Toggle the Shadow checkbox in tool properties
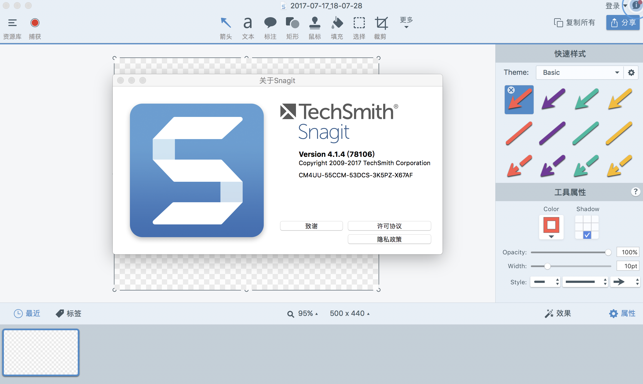 587,235
